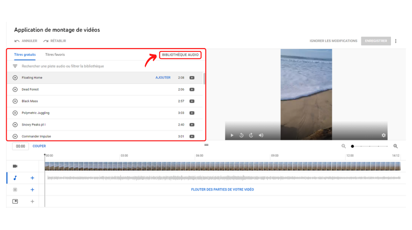Click Ajouter for Floating Home
The image size is (412, 230).
point(163,78)
